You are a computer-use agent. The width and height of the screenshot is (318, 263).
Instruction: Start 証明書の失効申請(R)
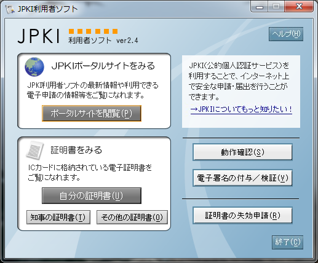[242, 215]
